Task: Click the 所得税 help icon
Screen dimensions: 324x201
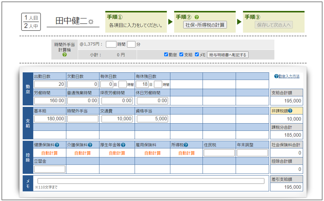Action: 186,145
